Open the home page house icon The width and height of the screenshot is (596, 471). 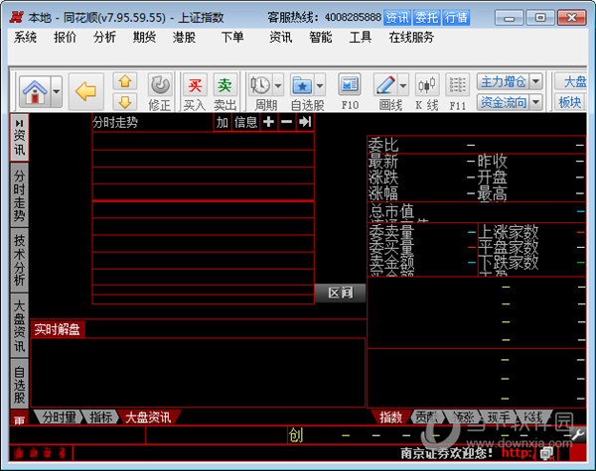(x=35, y=91)
